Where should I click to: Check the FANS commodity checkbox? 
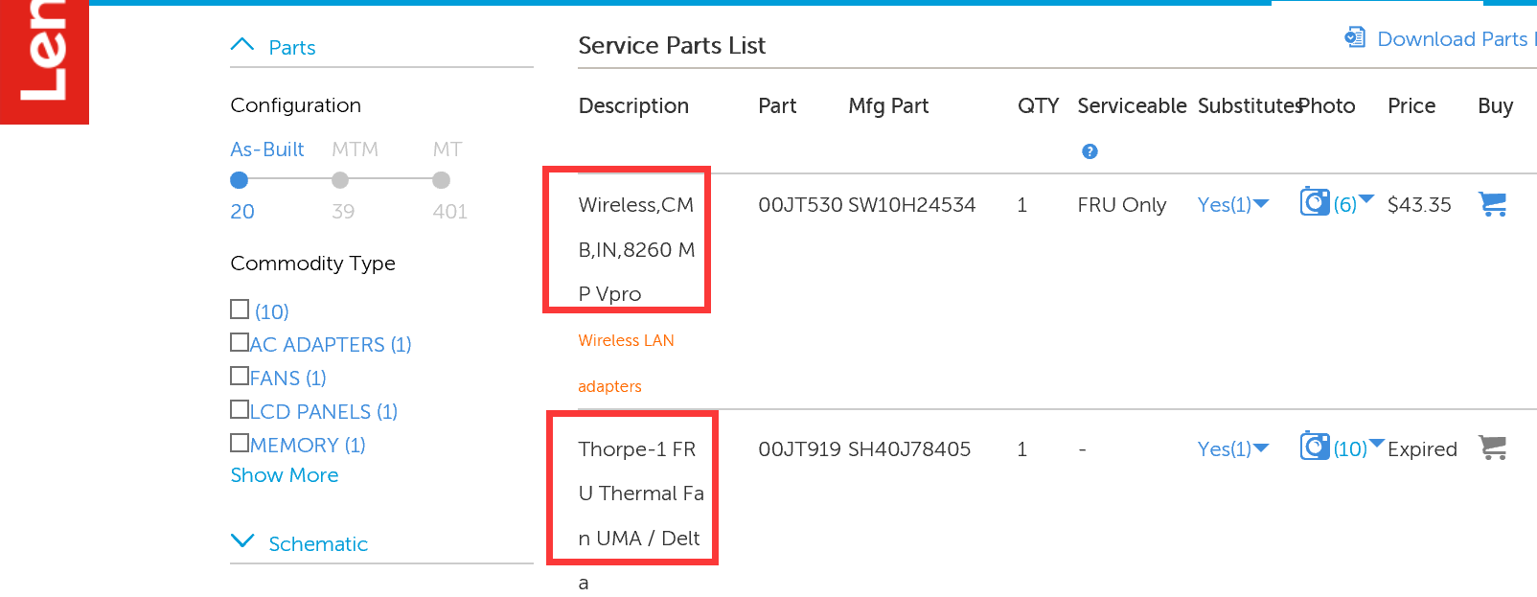click(240, 376)
